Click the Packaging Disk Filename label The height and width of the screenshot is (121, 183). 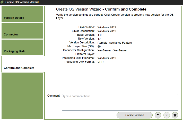coord(78,58)
